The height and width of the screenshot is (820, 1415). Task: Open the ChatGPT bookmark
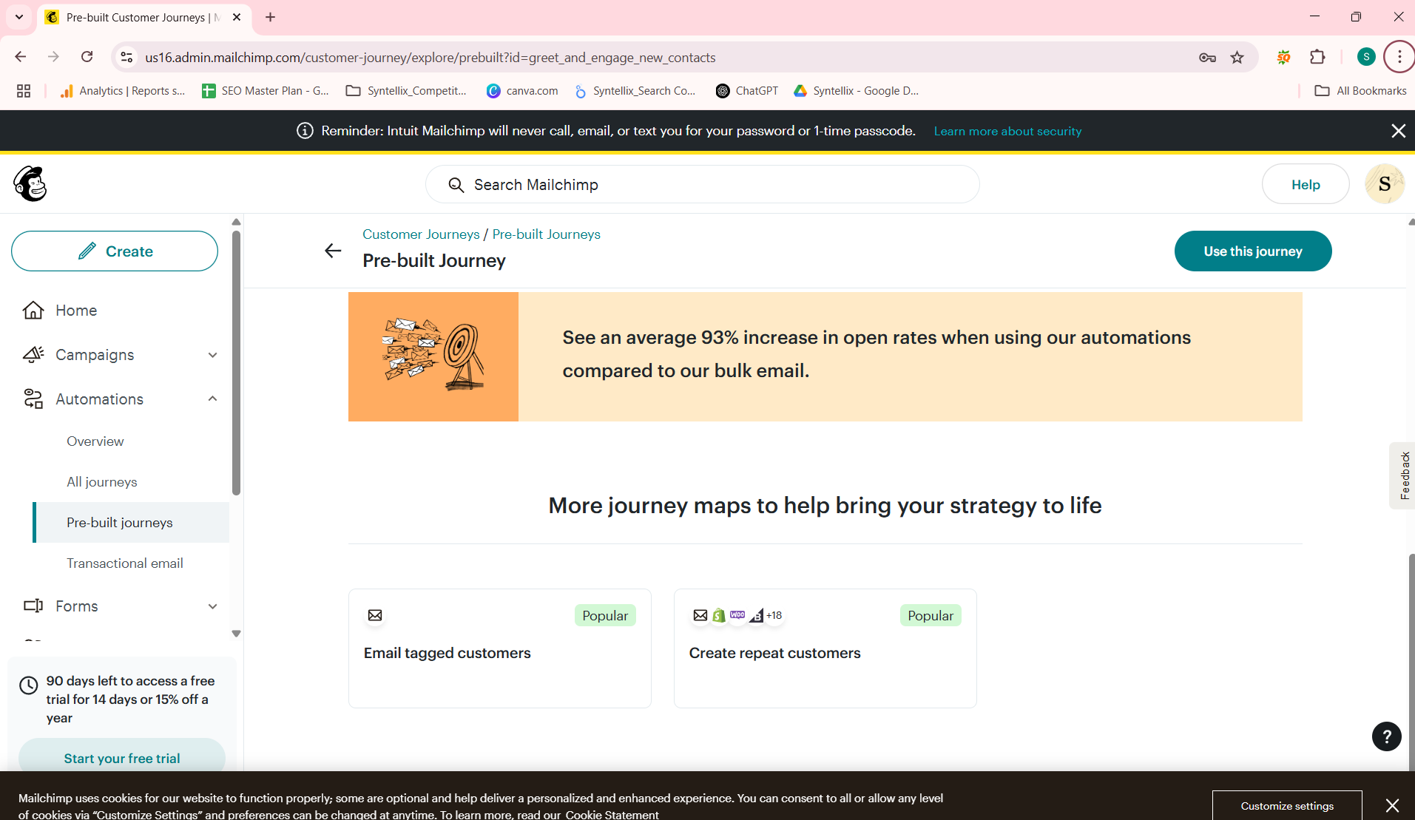[x=747, y=91]
